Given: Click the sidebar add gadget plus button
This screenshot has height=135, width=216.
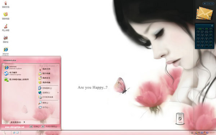Looking at the screenshot, I should pyautogui.click(x=205, y=4).
